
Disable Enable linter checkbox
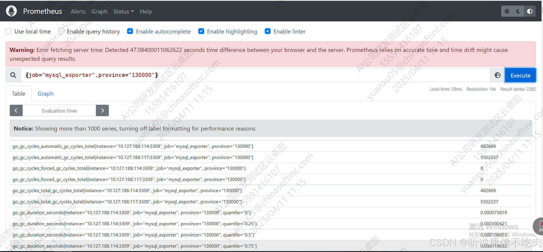268,31
